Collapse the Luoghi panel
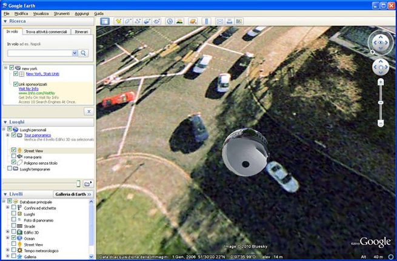 pos(5,122)
